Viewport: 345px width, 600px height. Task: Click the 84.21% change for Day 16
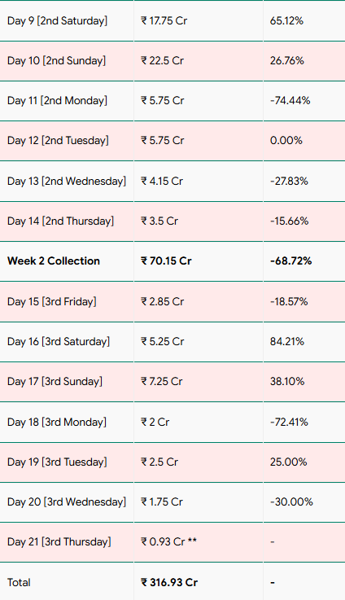[287, 341]
